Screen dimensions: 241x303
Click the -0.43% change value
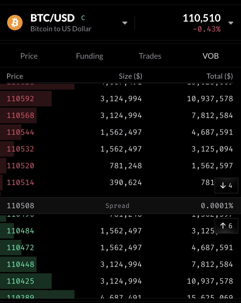[207, 29]
